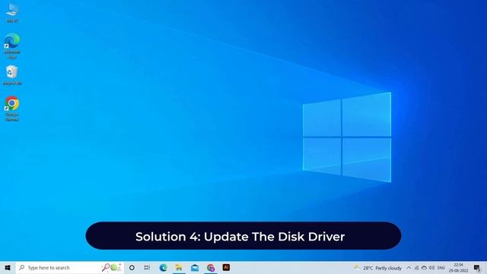Switch to the Chrome profile taskbar icon

click(211, 267)
